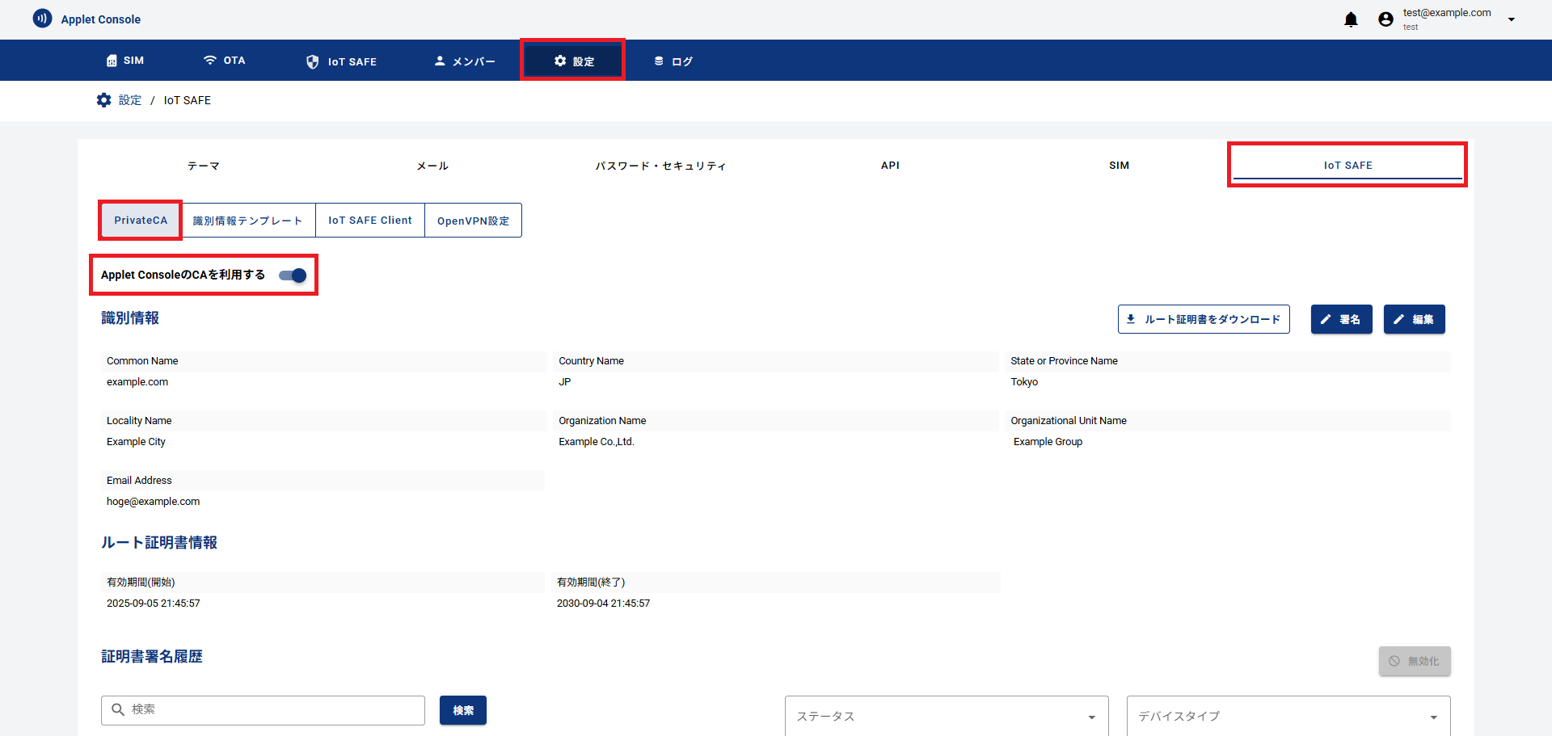
Task: Click the 編集 button
Action: coord(1414,319)
